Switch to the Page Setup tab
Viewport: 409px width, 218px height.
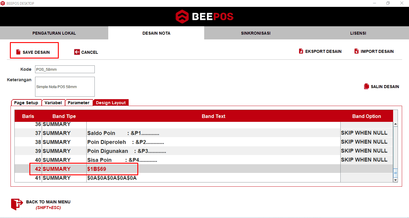pyautogui.click(x=26, y=102)
